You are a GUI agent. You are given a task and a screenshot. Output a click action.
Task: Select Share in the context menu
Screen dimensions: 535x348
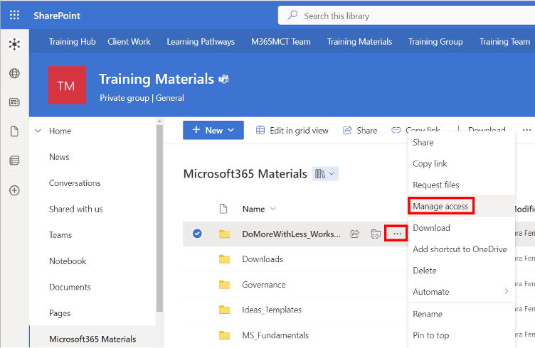coord(461,142)
